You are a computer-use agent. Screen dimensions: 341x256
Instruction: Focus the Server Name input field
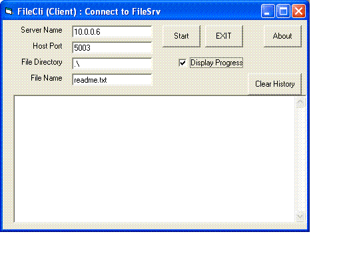(x=112, y=32)
